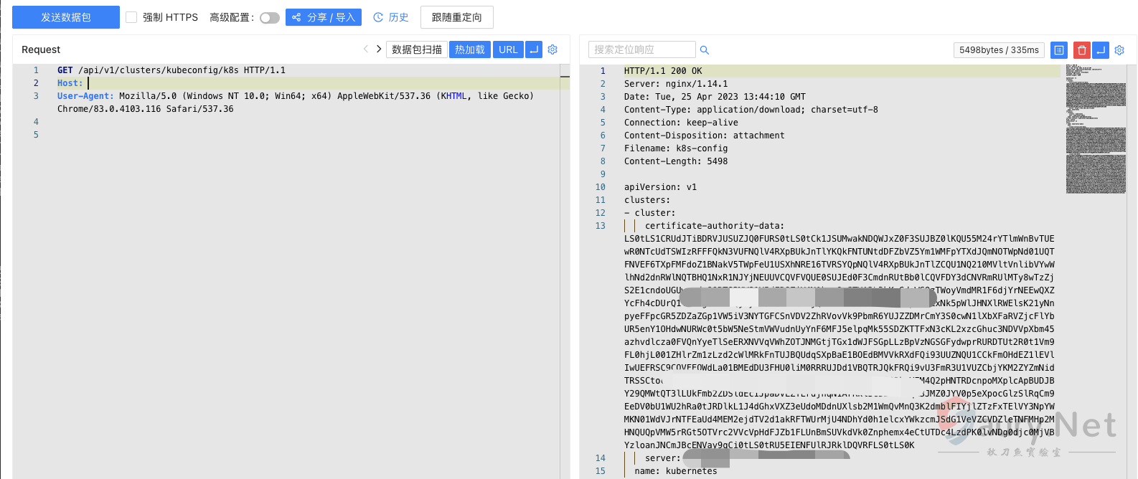
Task: Click the response search input field
Action: pyautogui.click(x=641, y=49)
